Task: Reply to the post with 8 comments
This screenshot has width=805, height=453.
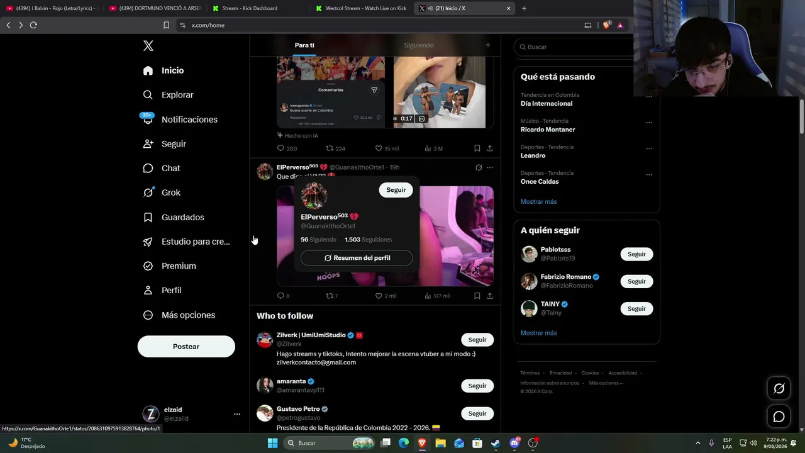Action: [x=284, y=296]
